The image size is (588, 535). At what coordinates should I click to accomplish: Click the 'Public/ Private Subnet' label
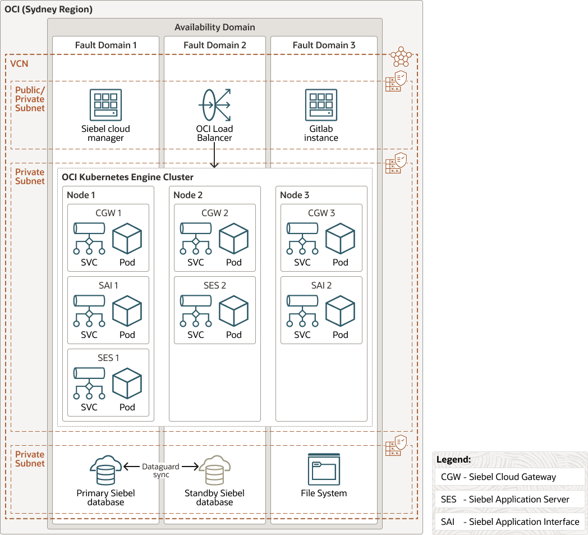point(30,99)
